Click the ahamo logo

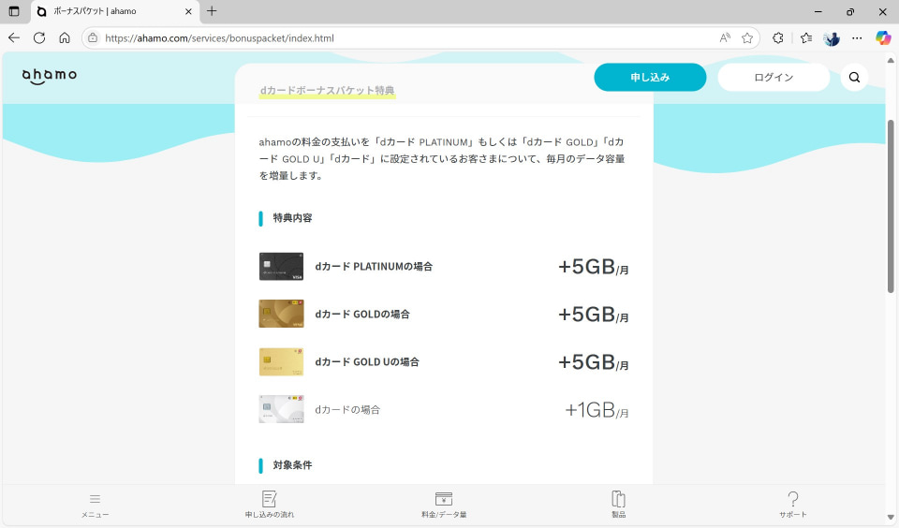point(50,76)
